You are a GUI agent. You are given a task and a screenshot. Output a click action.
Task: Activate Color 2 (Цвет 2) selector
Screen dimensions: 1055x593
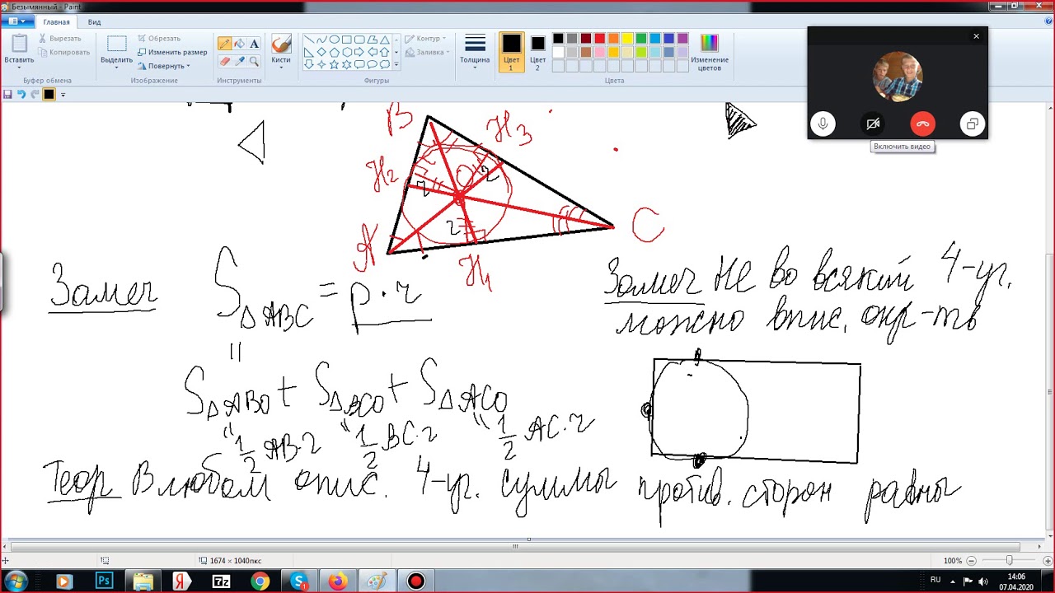point(537,52)
